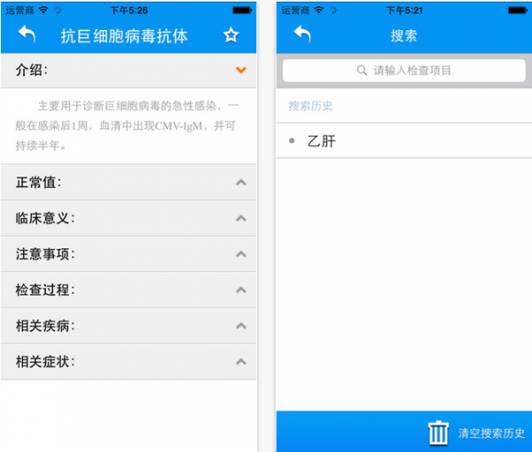The width and height of the screenshot is (532, 452).
Task: Click 清空搜索历史 to clear history
Action: 491,433
